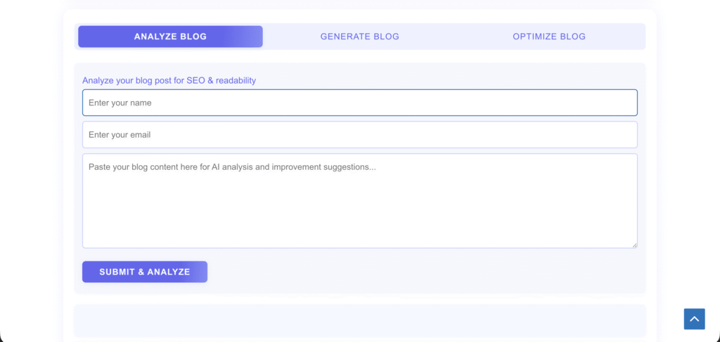Jump back to top using arrow icon
Screen dimensions: 720x342
tap(694, 319)
